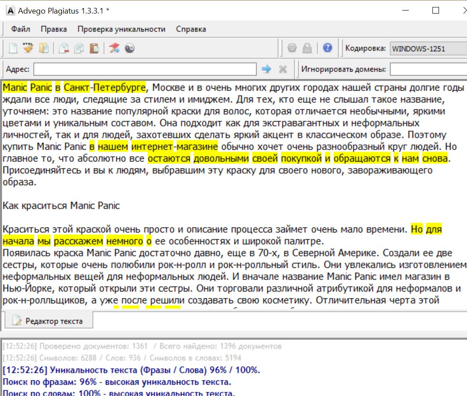Open settings with the gear icon
This screenshot has width=467, height=396.
tap(292, 48)
